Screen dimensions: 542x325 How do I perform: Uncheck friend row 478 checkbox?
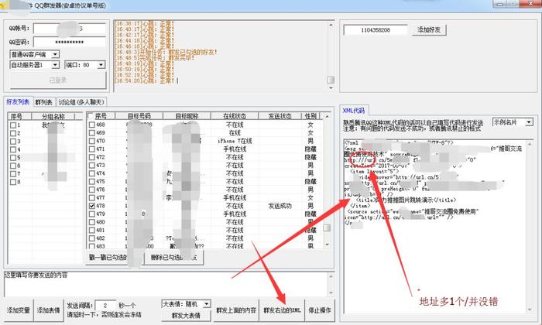tap(92, 206)
